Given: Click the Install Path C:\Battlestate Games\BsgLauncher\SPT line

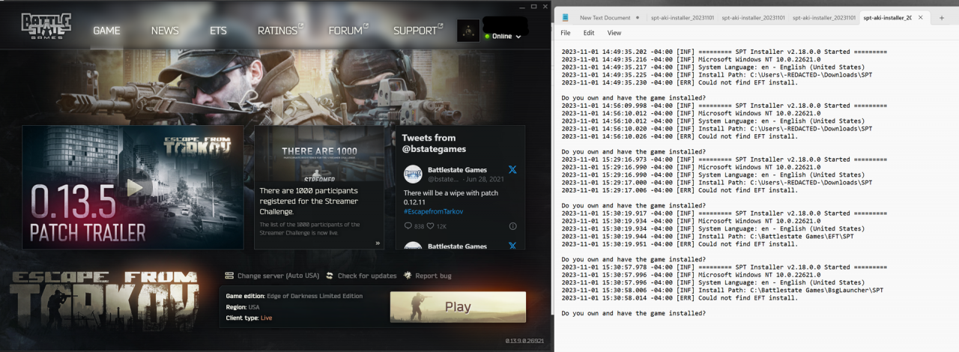Looking at the screenshot, I should tap(724, 290).
